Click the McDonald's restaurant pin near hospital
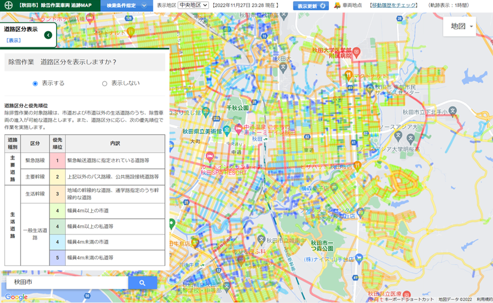493x303 pixels. point(349,75)
